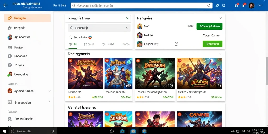Open the second red-badged icon beside the avatar
The width and height of the screenshot is (268, 134).
click(x=244, y=5)
